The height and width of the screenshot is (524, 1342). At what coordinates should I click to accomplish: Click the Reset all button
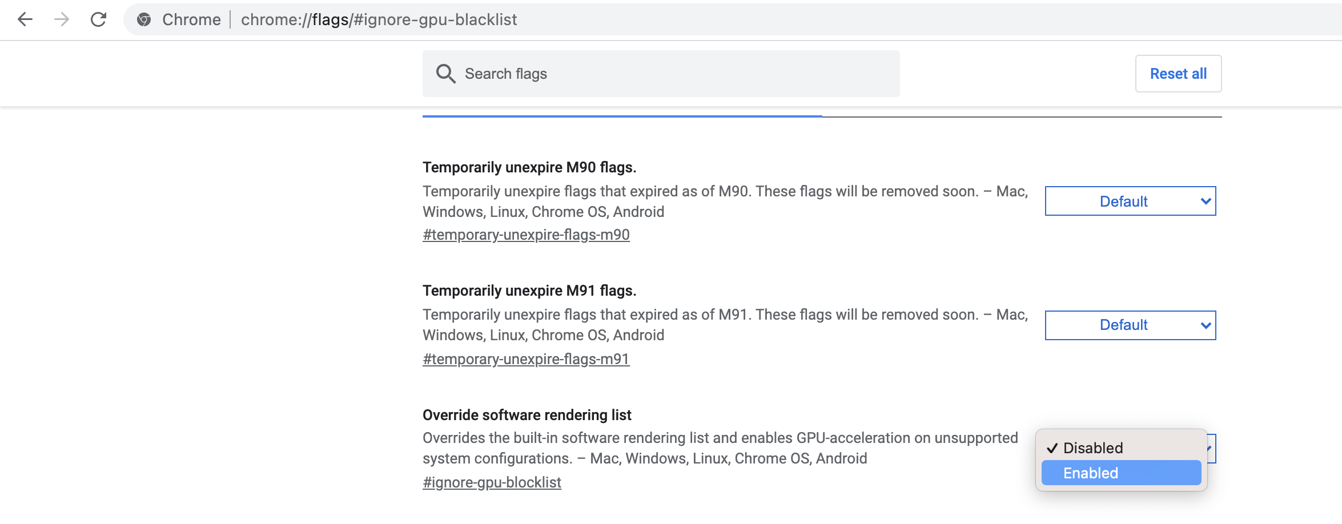pos(1178,73)
